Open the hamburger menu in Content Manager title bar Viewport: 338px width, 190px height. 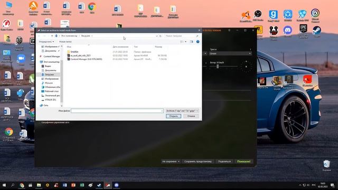pyautogui.click(x=229, y=31)
